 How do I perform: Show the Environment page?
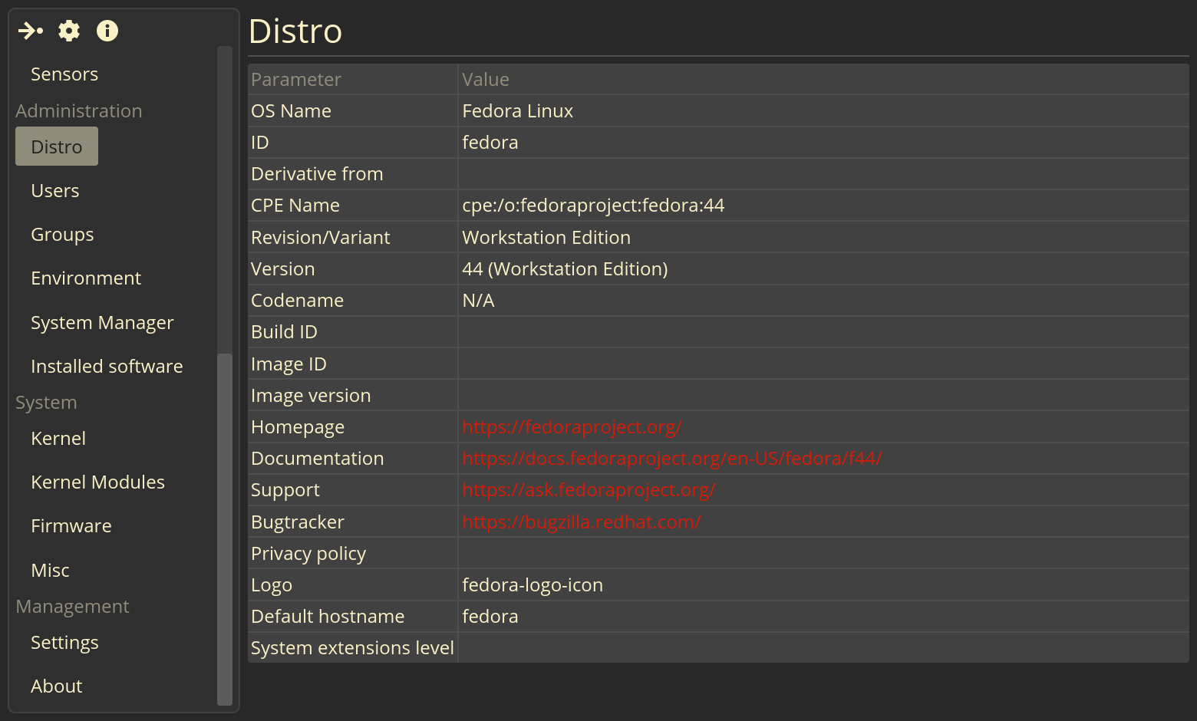point(86,278)
